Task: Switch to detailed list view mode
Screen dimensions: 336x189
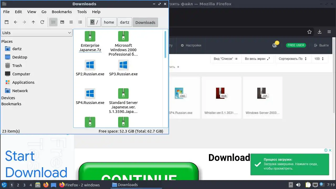Action: [80, 22]
